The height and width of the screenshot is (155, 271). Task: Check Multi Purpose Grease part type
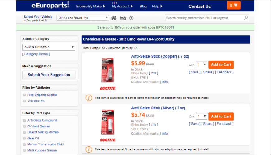pyautogui.click(x=24, y=150)
